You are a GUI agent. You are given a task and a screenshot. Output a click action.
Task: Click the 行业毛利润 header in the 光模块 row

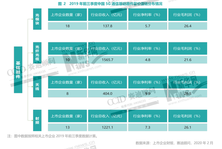coord(188,14)
